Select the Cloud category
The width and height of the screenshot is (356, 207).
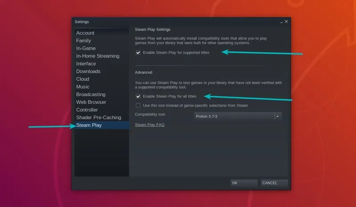click(x=102, y=79)
